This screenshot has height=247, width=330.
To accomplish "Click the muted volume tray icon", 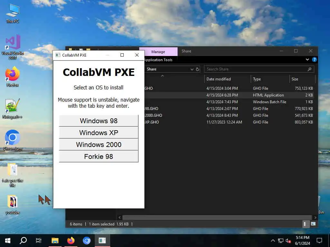I will [x=288, y=241].
